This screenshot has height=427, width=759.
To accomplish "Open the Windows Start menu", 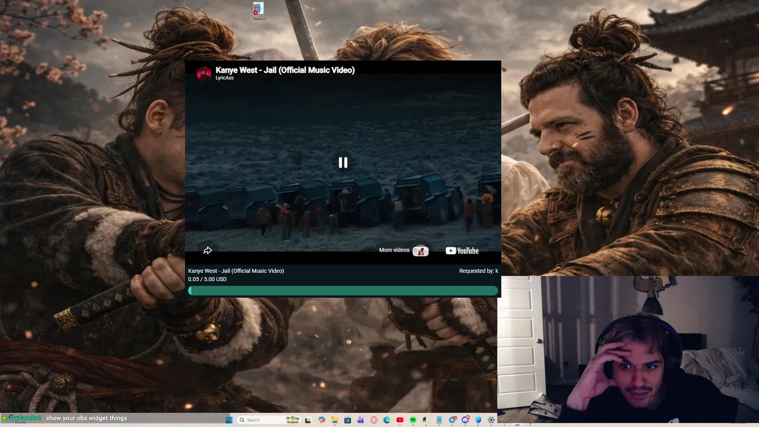I will 229,420.
